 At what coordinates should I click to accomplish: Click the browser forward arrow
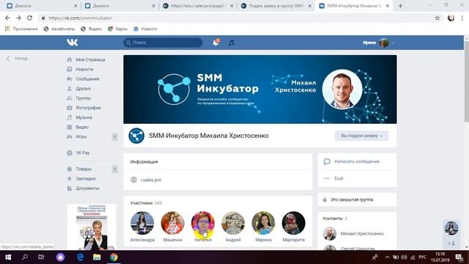pos(18,18)
